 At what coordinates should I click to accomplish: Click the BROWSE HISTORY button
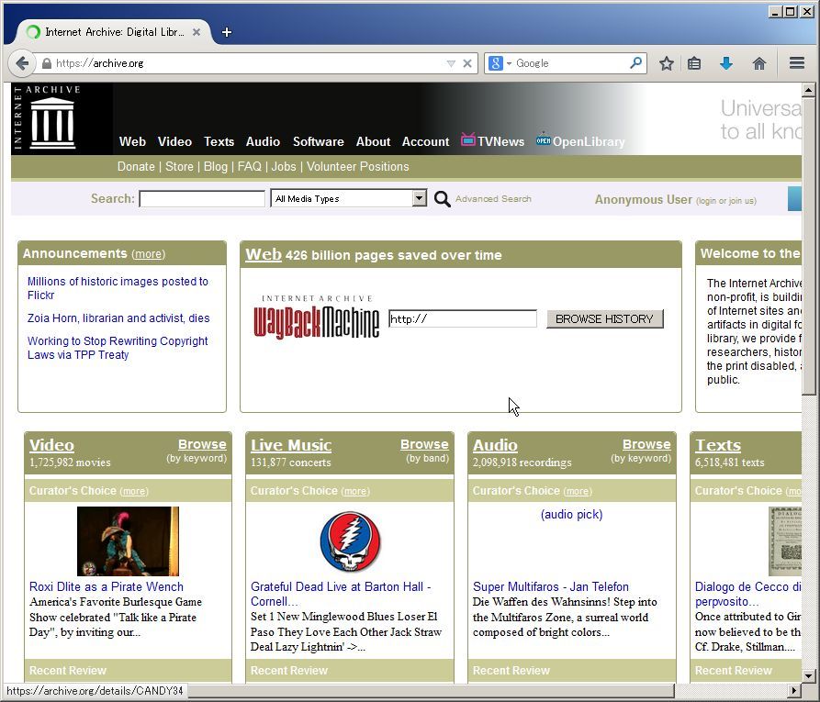tap(604, 318)
